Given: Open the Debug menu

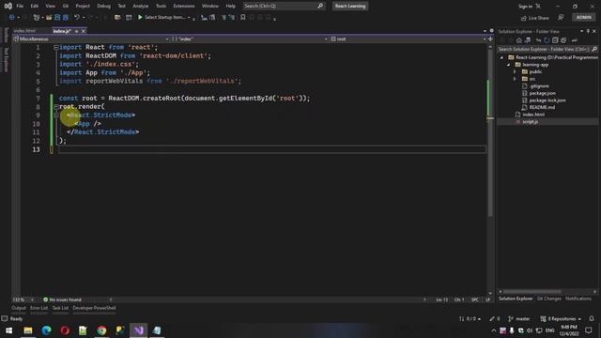Looking at the screenshot, I should (103, 6).
